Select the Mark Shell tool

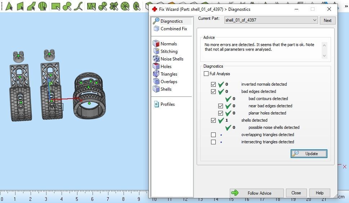pyautogui.click(x=42, y=6)
